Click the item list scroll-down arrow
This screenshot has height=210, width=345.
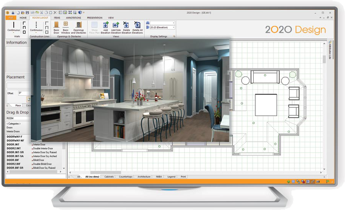[x=64, y=168]
